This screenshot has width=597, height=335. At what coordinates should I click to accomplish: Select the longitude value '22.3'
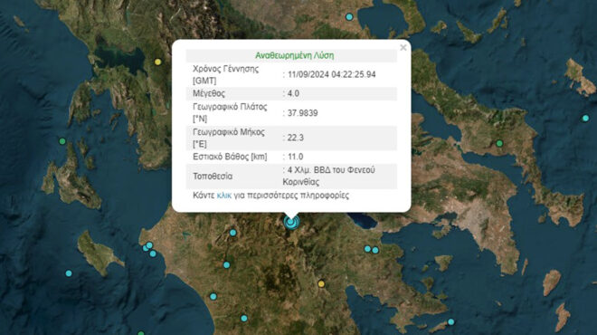pos(296,138)
